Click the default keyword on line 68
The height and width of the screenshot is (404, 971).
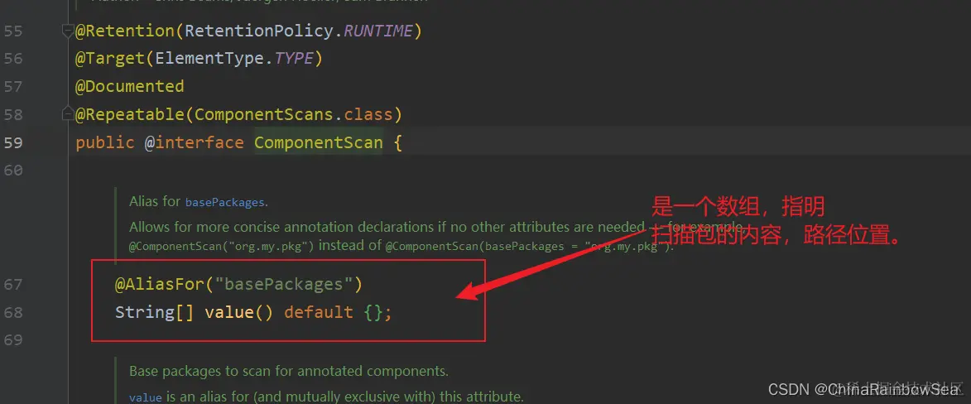click(x=319, y=312)
